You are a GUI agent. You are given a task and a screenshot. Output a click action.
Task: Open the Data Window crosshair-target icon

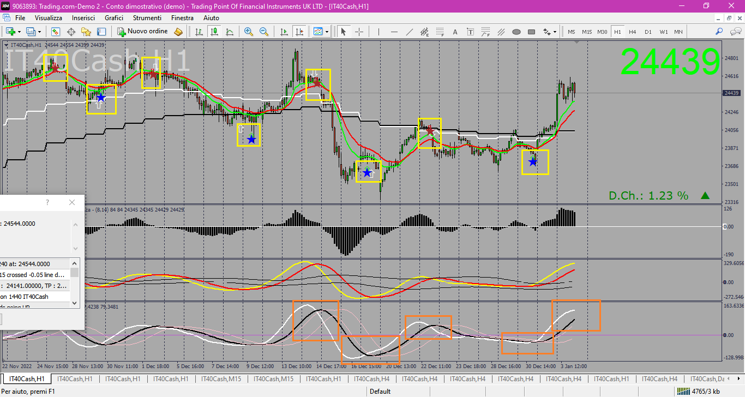[x=71, y=32]
